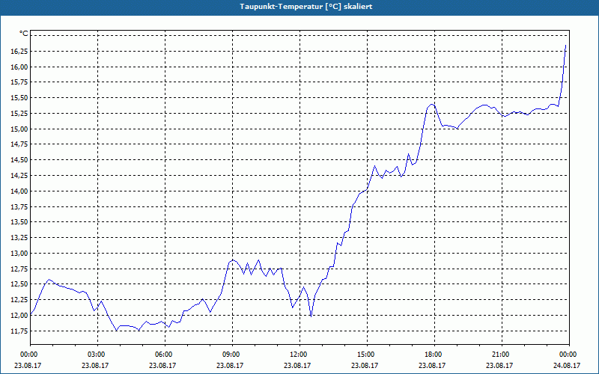Click the chart title "Taupunkt-Temperatur [°C] skaliert"
This screenshot has width=599, height=374.
click(x=306, y=7)
